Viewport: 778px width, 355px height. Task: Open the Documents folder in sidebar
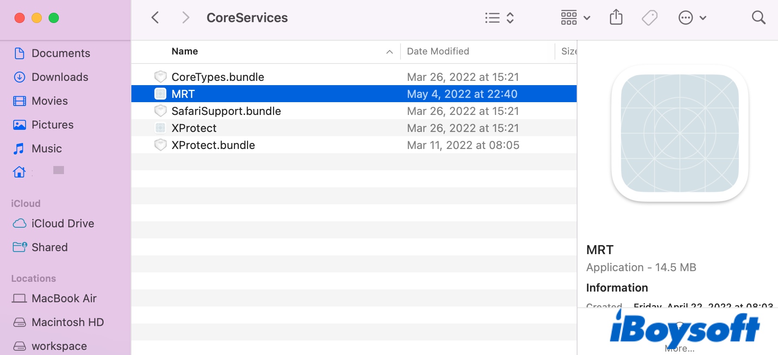pos(61,53)
